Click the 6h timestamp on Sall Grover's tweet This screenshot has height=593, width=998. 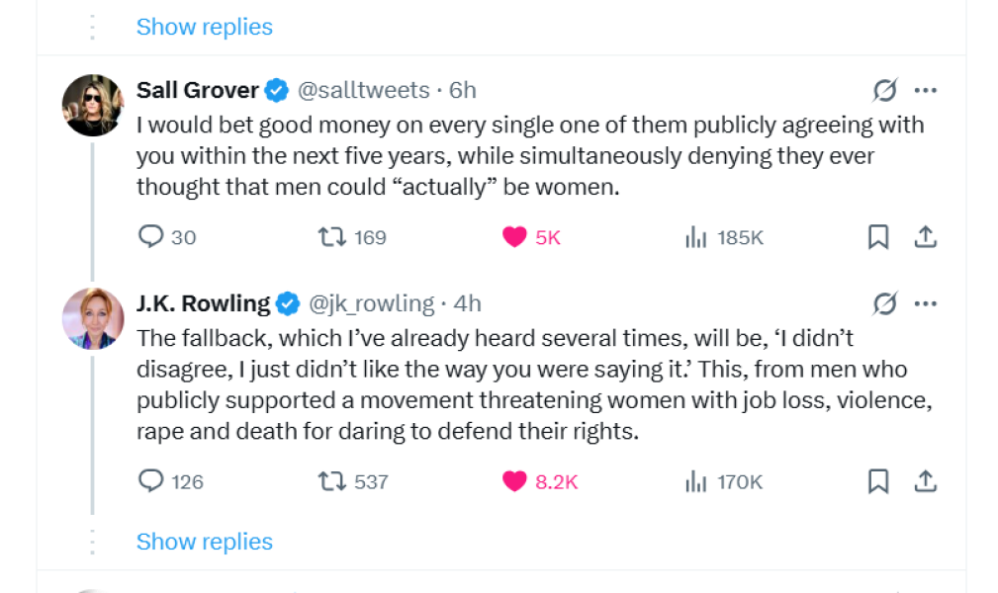coord(462,89)
